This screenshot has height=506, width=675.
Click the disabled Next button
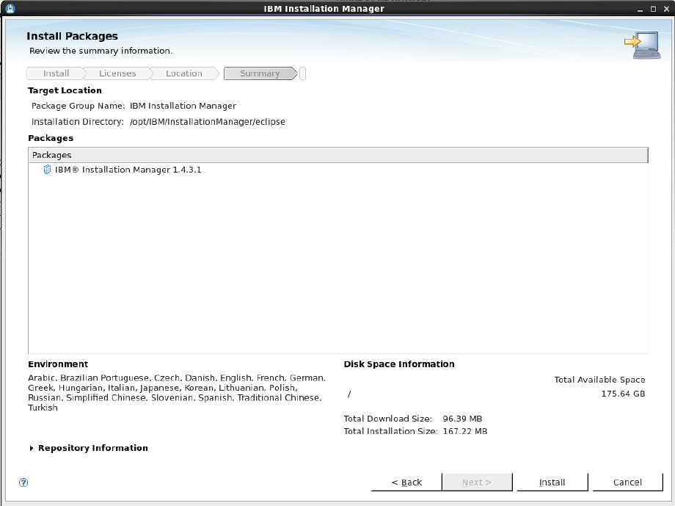tap(477, 482)
